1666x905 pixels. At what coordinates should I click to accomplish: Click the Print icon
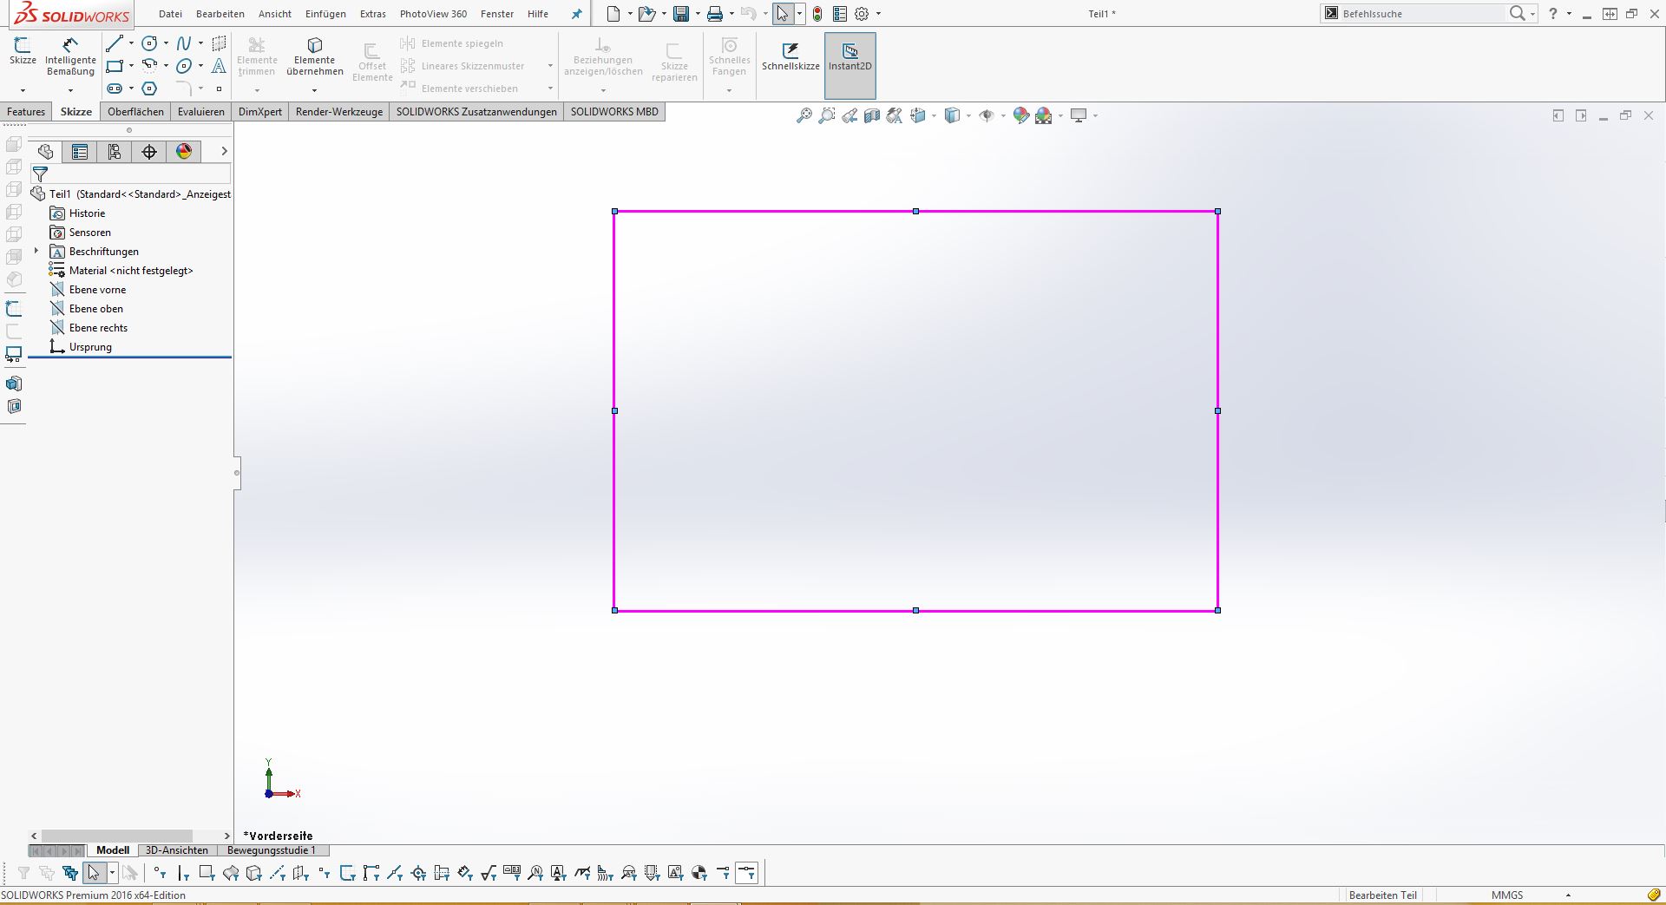715,14
